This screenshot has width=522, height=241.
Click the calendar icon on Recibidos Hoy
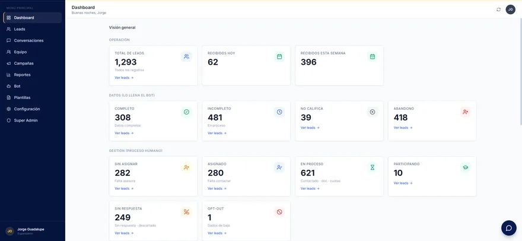pos(279,56)
